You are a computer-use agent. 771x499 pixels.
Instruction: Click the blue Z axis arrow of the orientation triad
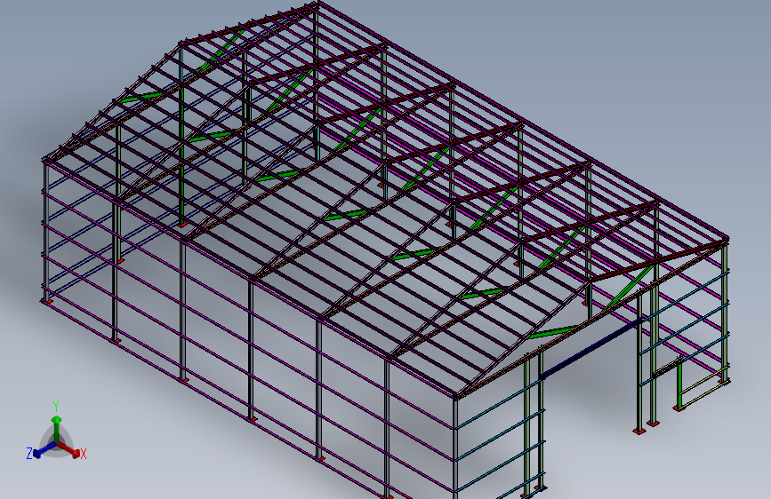[44, 449]
